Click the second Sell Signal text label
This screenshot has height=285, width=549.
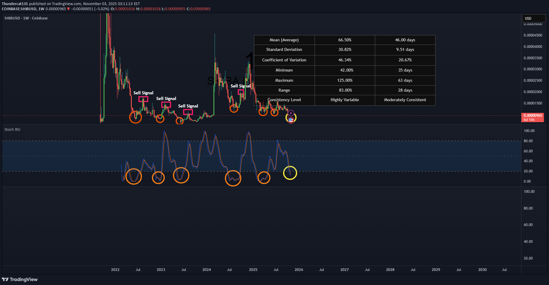pyautogui.click(x=166, y=98)
